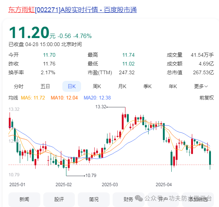This screenshot has width=219, height=207.
Task: Select the 年K chart tab
Action: tap(173, 86)
